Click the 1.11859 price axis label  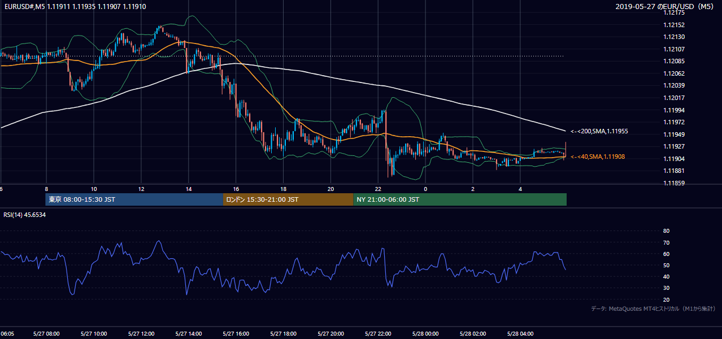pyautogui.click(x=674, y=183)
